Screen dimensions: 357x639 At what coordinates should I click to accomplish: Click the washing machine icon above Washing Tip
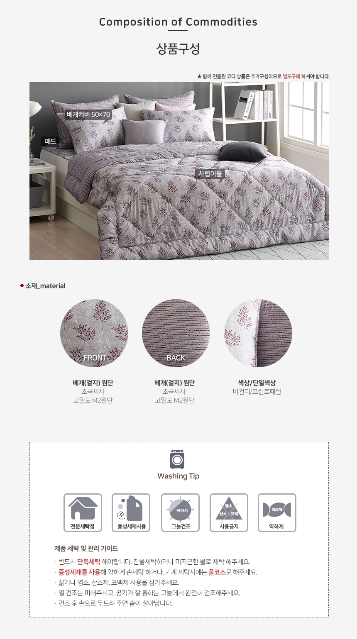[177, 459]
